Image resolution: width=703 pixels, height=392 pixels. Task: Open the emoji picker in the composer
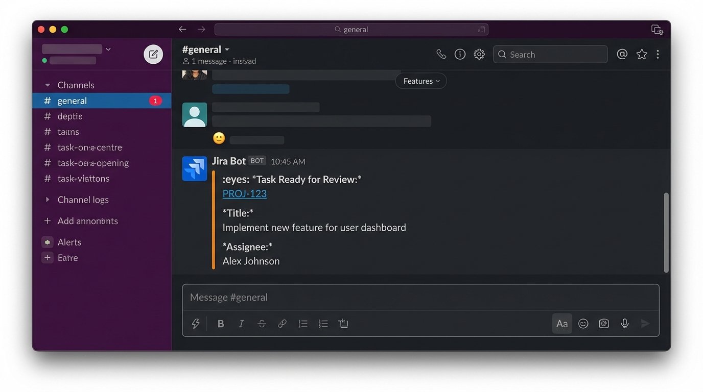[x=583, y=323]
